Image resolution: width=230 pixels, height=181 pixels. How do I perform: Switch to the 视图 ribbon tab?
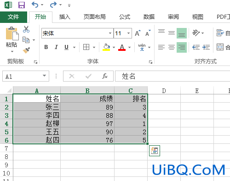tap(198, 17)
